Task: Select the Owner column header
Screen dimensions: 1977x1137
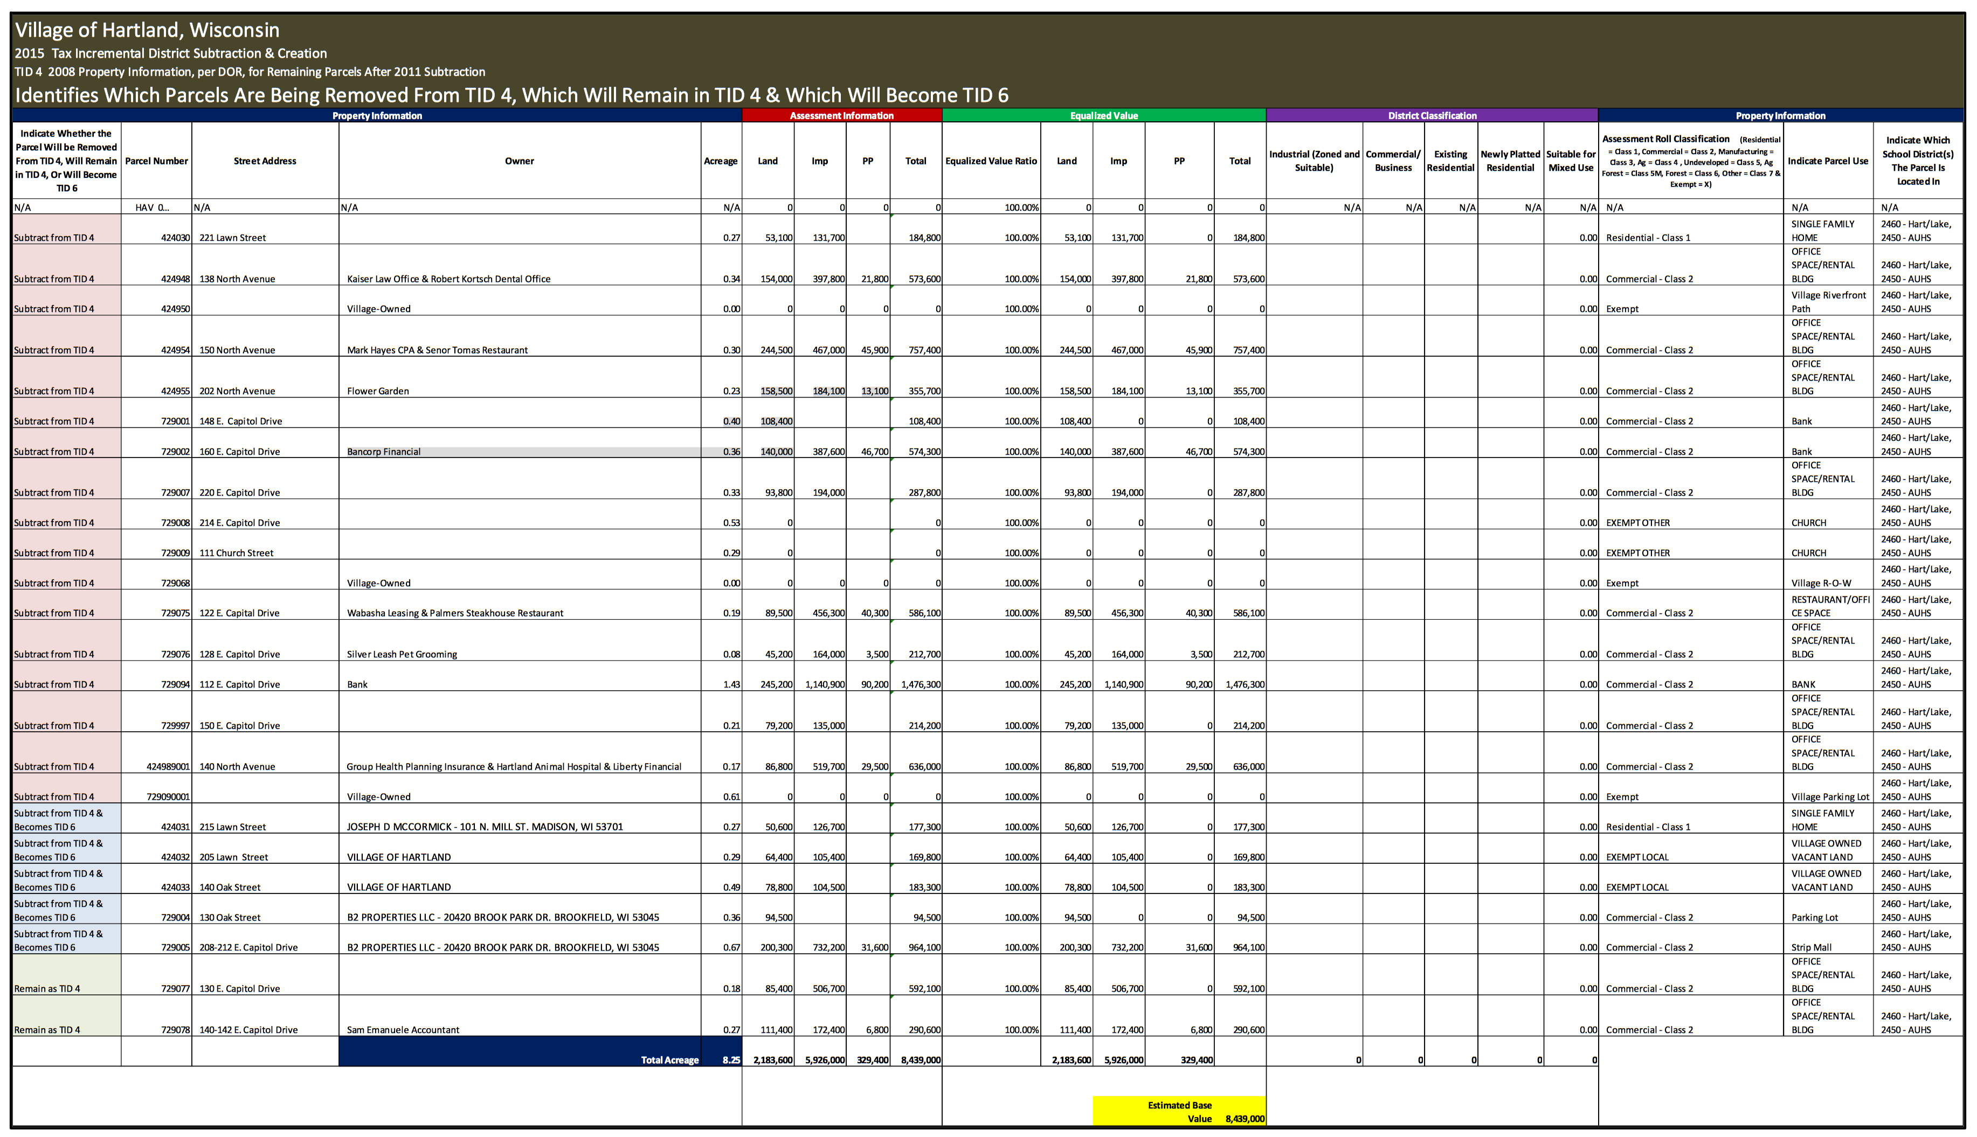Action: click(x=520, y=161)
